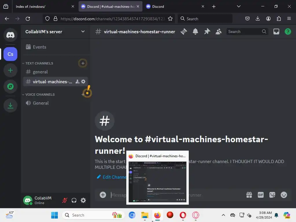
Task: Show pinned messages
Action: (x=207, y=32)
